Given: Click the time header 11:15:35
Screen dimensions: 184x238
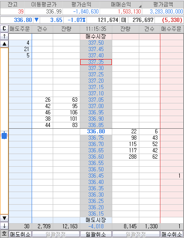Looking at the screenshot, I should [x=96, y=29].
